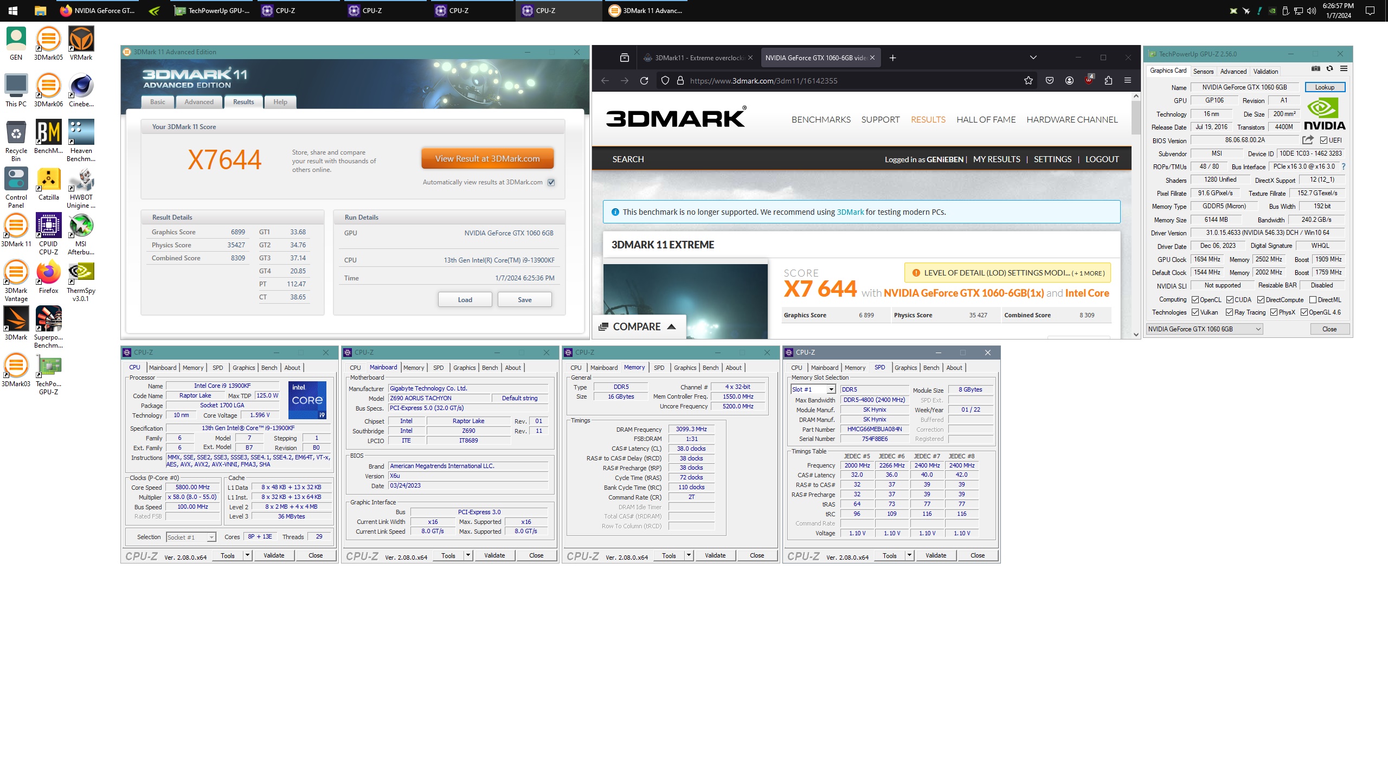The image size is (1388, 781).
Task: Toggle automatically view results at 3DMark.com
Action: pos(551,182)
